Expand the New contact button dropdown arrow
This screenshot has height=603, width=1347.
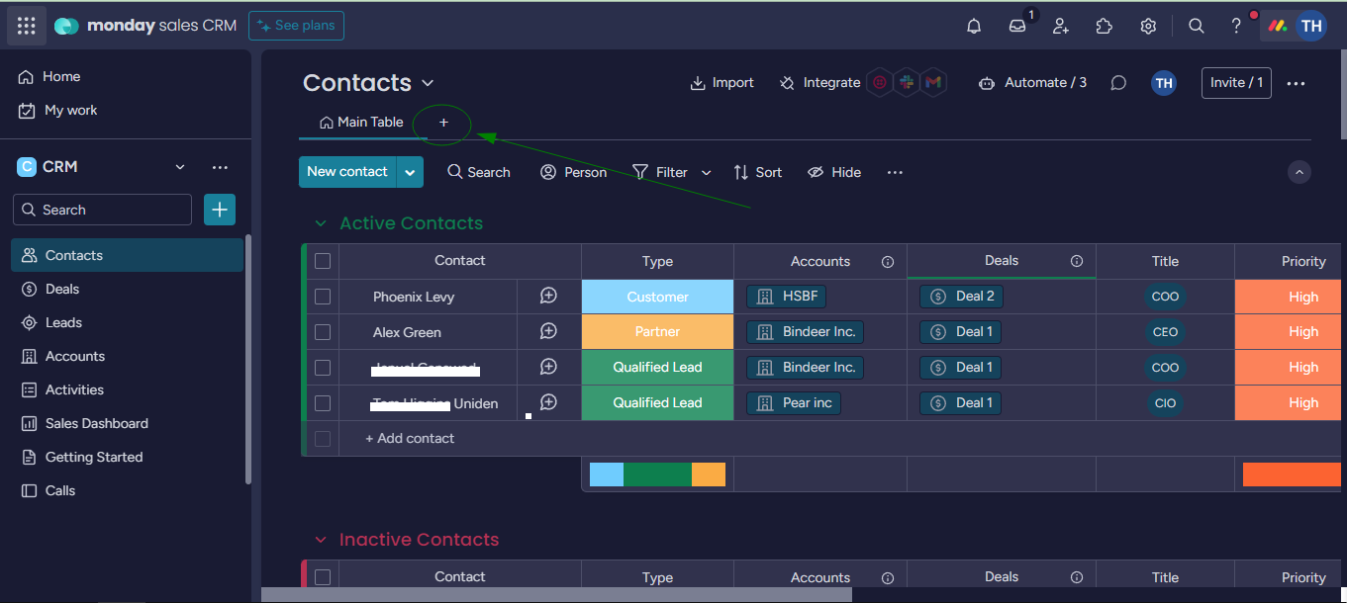click(x=410, y=171)
